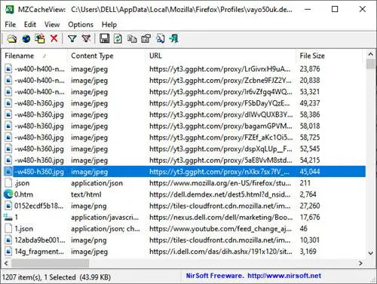
Task: Click the vertical scrollbar up arrow
Action: (370, 54)
